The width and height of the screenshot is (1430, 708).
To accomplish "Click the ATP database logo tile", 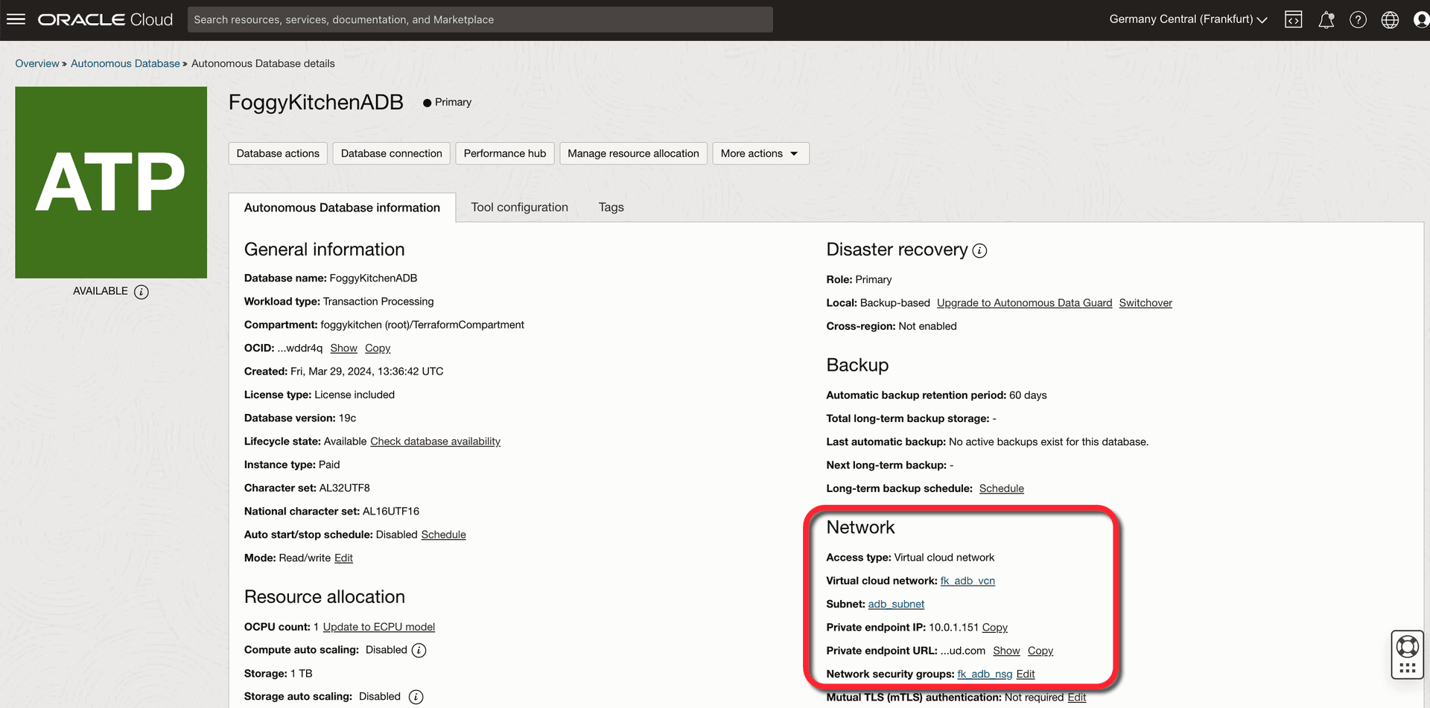I will [111, 182].
